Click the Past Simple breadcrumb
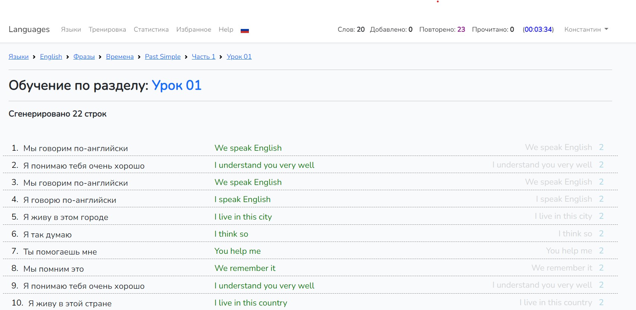Screen dimensions: 636x310 pos(162,57)
